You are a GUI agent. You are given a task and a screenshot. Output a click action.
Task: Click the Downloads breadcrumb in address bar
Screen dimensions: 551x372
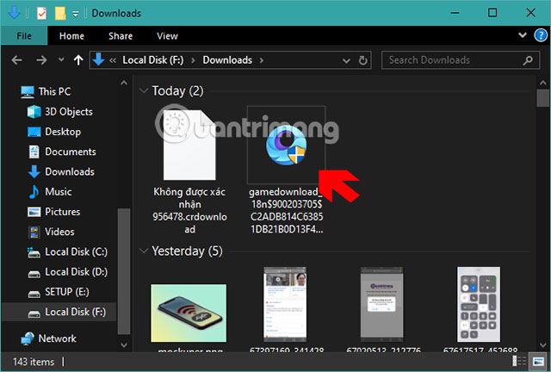(227, 60)
